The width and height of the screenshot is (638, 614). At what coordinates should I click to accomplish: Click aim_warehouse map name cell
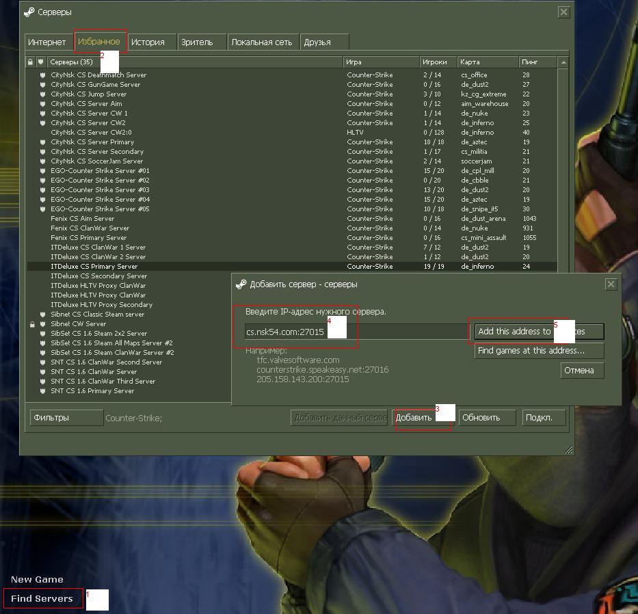point(485,104)
